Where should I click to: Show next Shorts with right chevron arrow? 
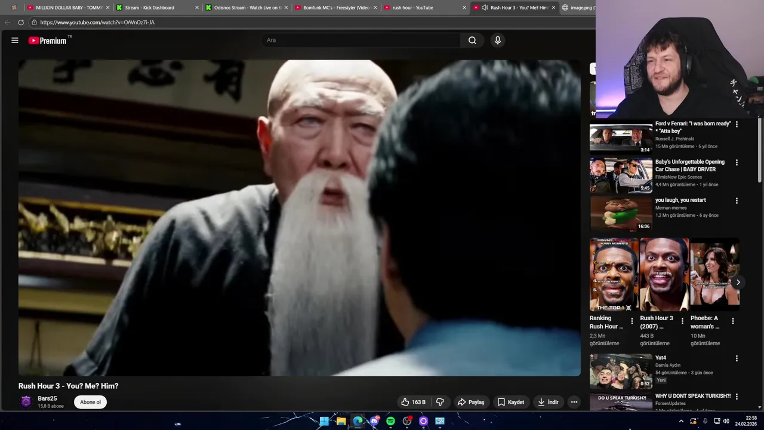pyautogui.click(x=738, y=282)
